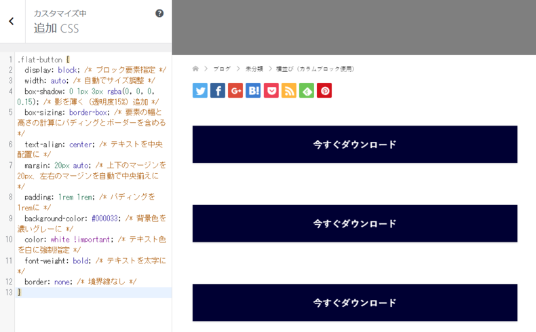Image resolution: width=536 pixels, height=332 pixels.
Task: Go back with the left chevron arrow
Action: click(x=12, y=21)
